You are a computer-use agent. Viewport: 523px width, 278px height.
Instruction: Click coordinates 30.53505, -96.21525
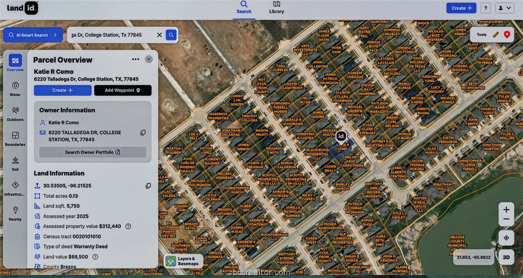tap(67, 186)
